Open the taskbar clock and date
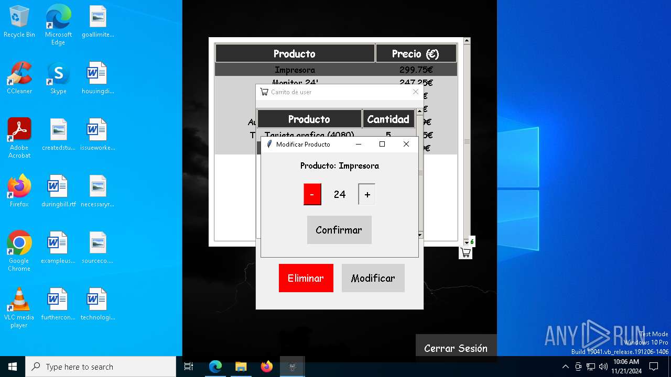Screen dimensions: 671x377 point(626,367)
